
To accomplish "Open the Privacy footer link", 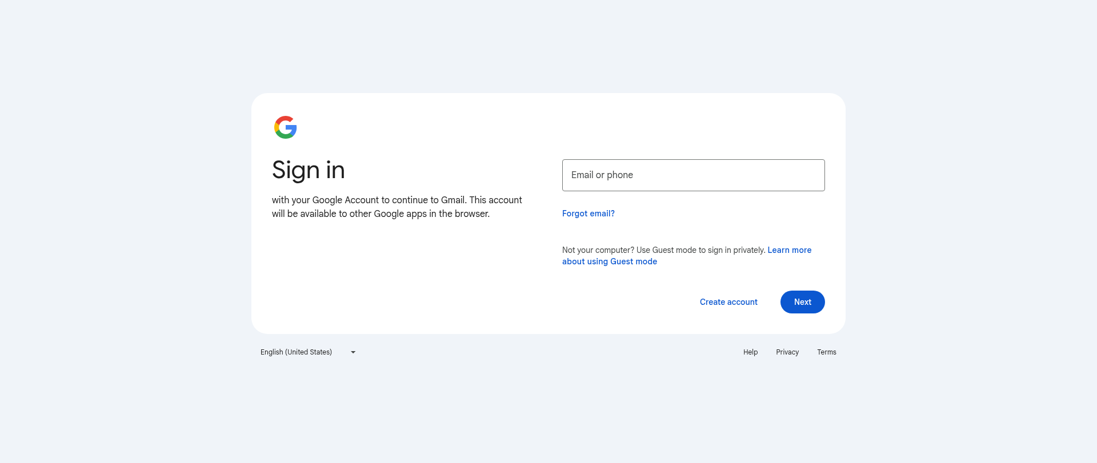I will pyautogui.click(x=787, y=352).
